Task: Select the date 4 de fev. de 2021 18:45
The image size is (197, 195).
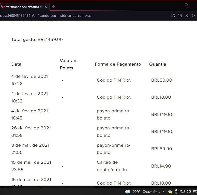Action: point(29,114)
